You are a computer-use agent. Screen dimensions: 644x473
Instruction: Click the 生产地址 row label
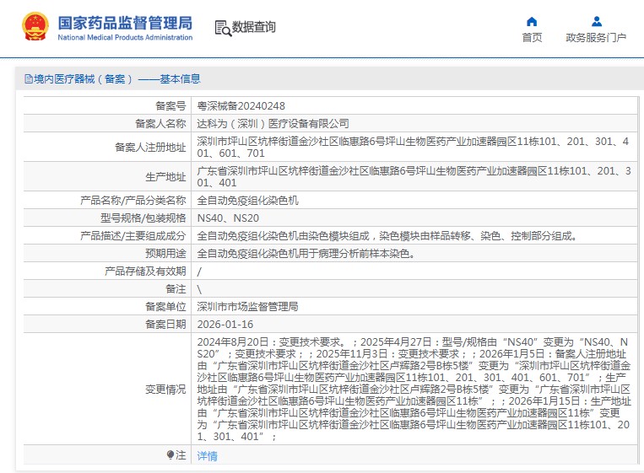(165, 176)
